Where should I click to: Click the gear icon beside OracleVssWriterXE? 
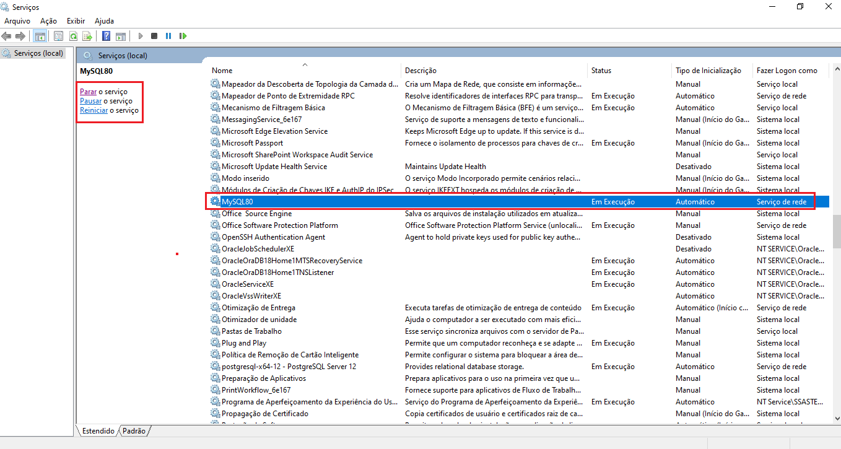[x=215, y=296]
